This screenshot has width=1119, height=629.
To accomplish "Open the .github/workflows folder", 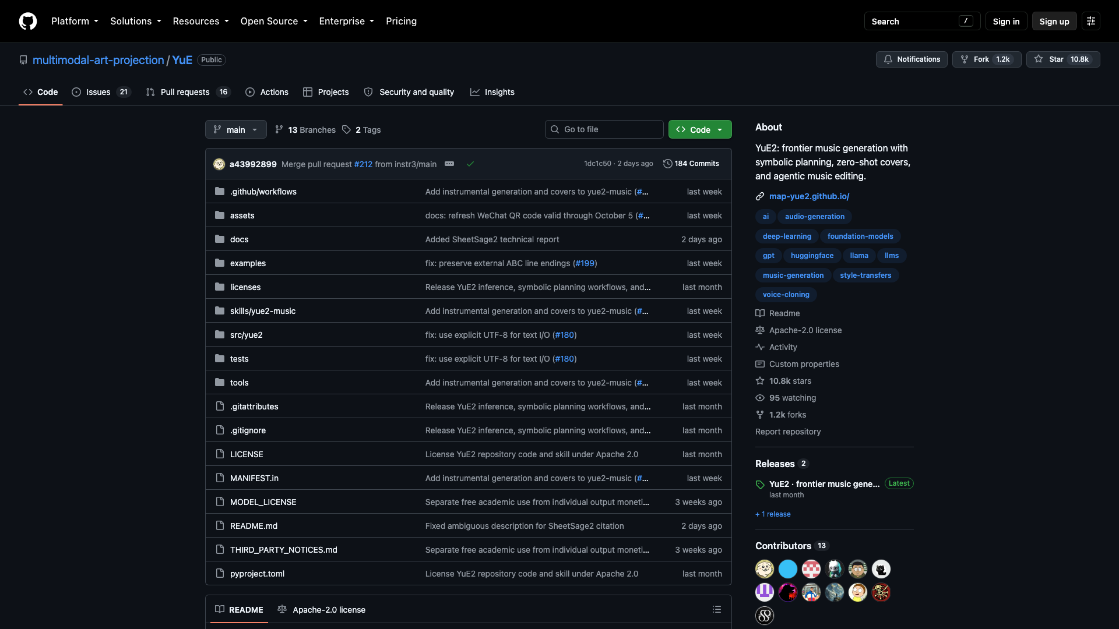I will point(263,192).
